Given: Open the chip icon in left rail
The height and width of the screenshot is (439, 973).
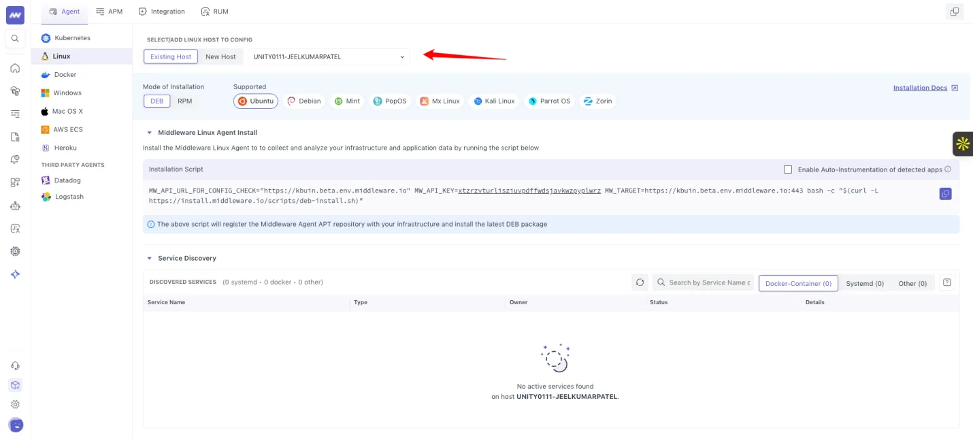Looking at the screenshot, I should tap(15, 251).
